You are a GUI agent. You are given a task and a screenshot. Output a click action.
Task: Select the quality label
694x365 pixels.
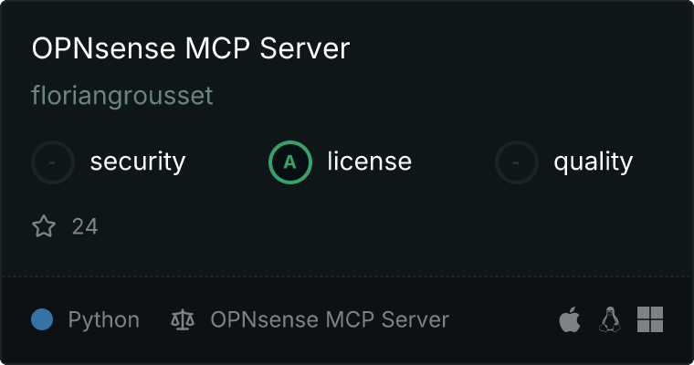[x=593, y=162]
